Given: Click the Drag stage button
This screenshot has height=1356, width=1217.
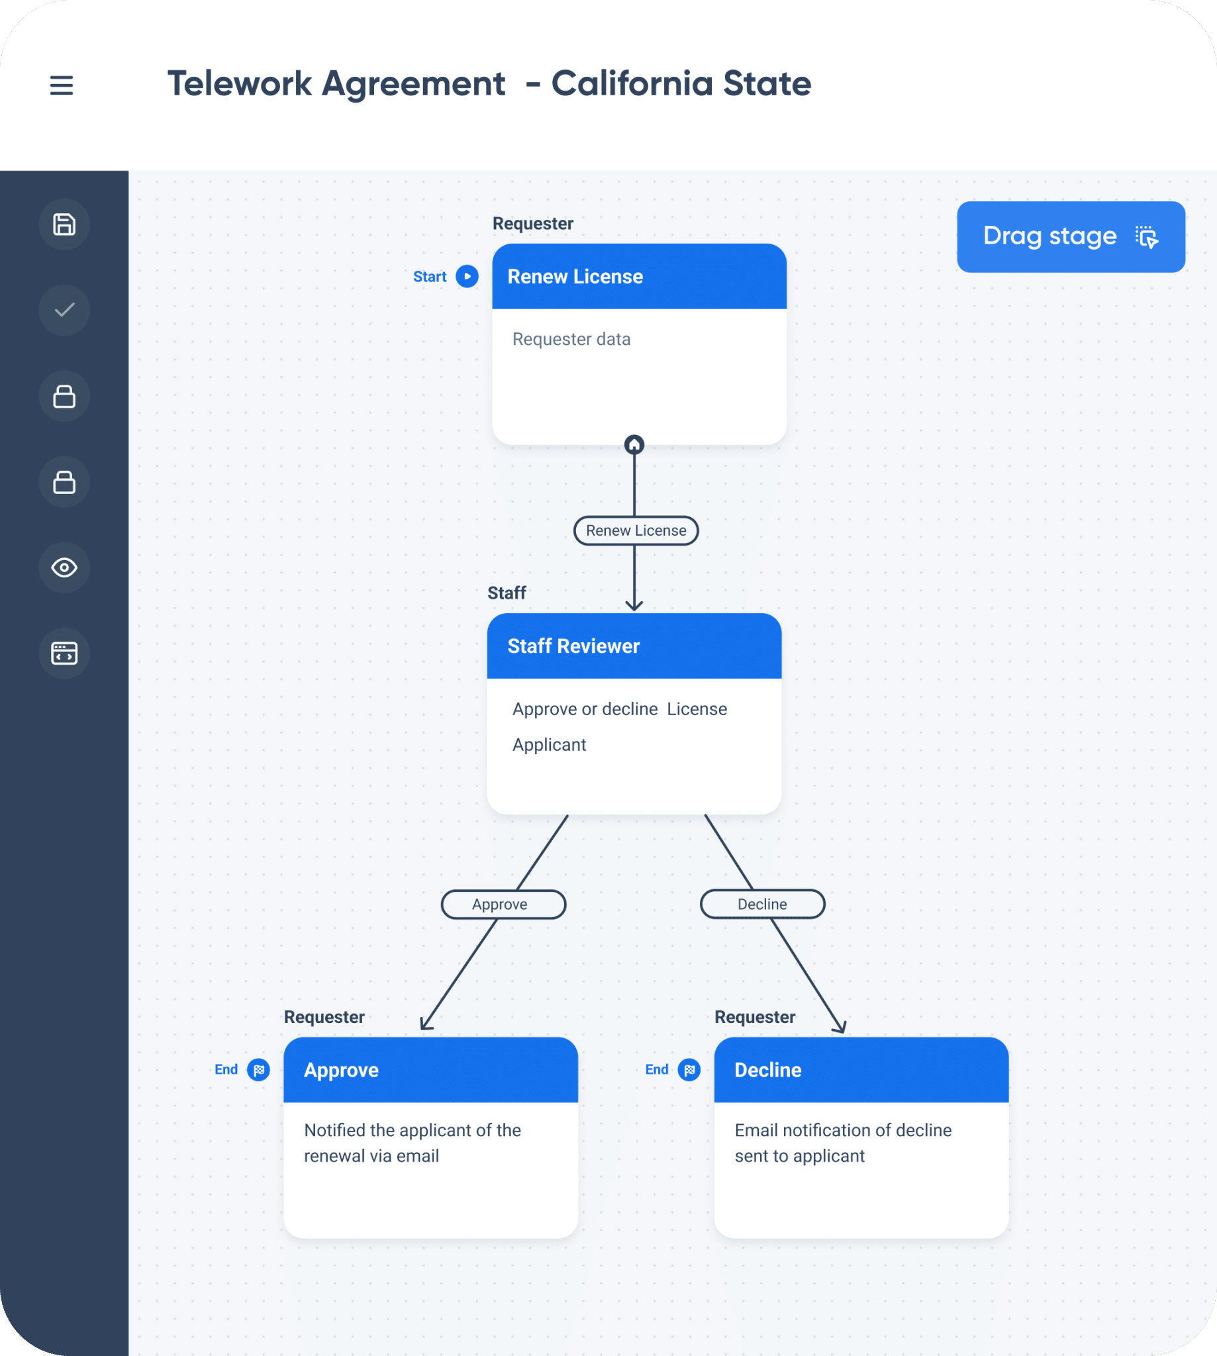Looking at the screenshot, I should [1070, 236].
